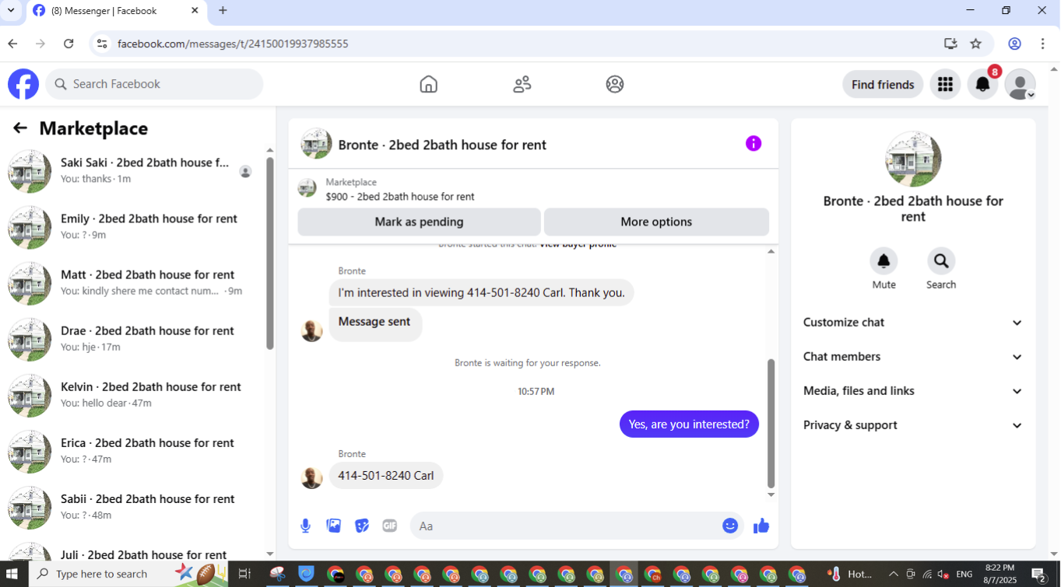Expand Media, files and links section

pos(913,391)
